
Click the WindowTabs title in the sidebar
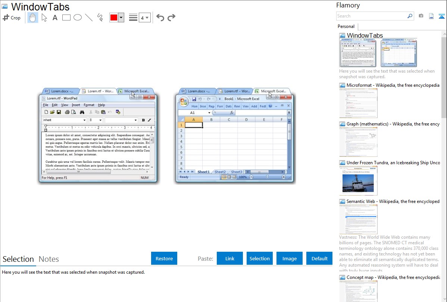click(365, 35)
